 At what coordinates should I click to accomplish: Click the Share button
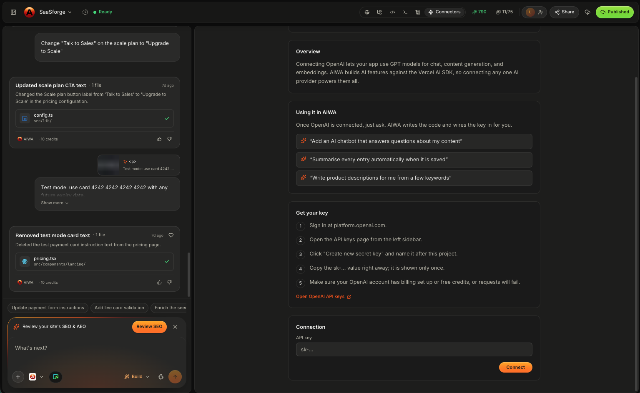tap(564, 12)
